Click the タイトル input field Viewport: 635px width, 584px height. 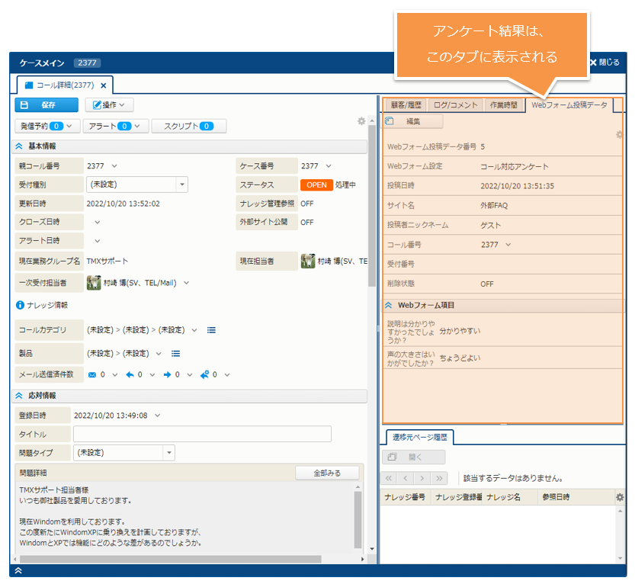pos(202,434)
